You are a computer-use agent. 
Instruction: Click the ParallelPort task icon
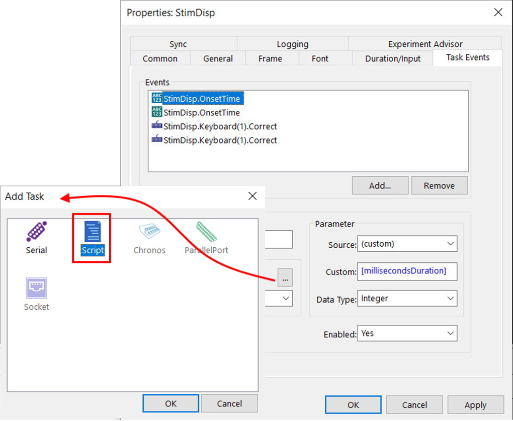click(206, 238)
